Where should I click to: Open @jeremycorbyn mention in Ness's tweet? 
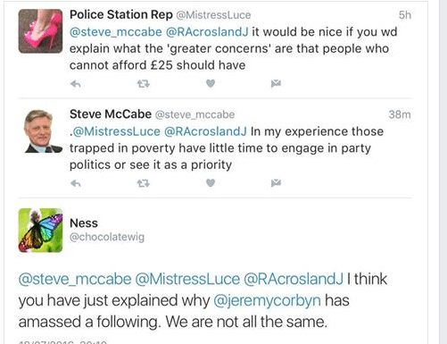tap(267, 300)
